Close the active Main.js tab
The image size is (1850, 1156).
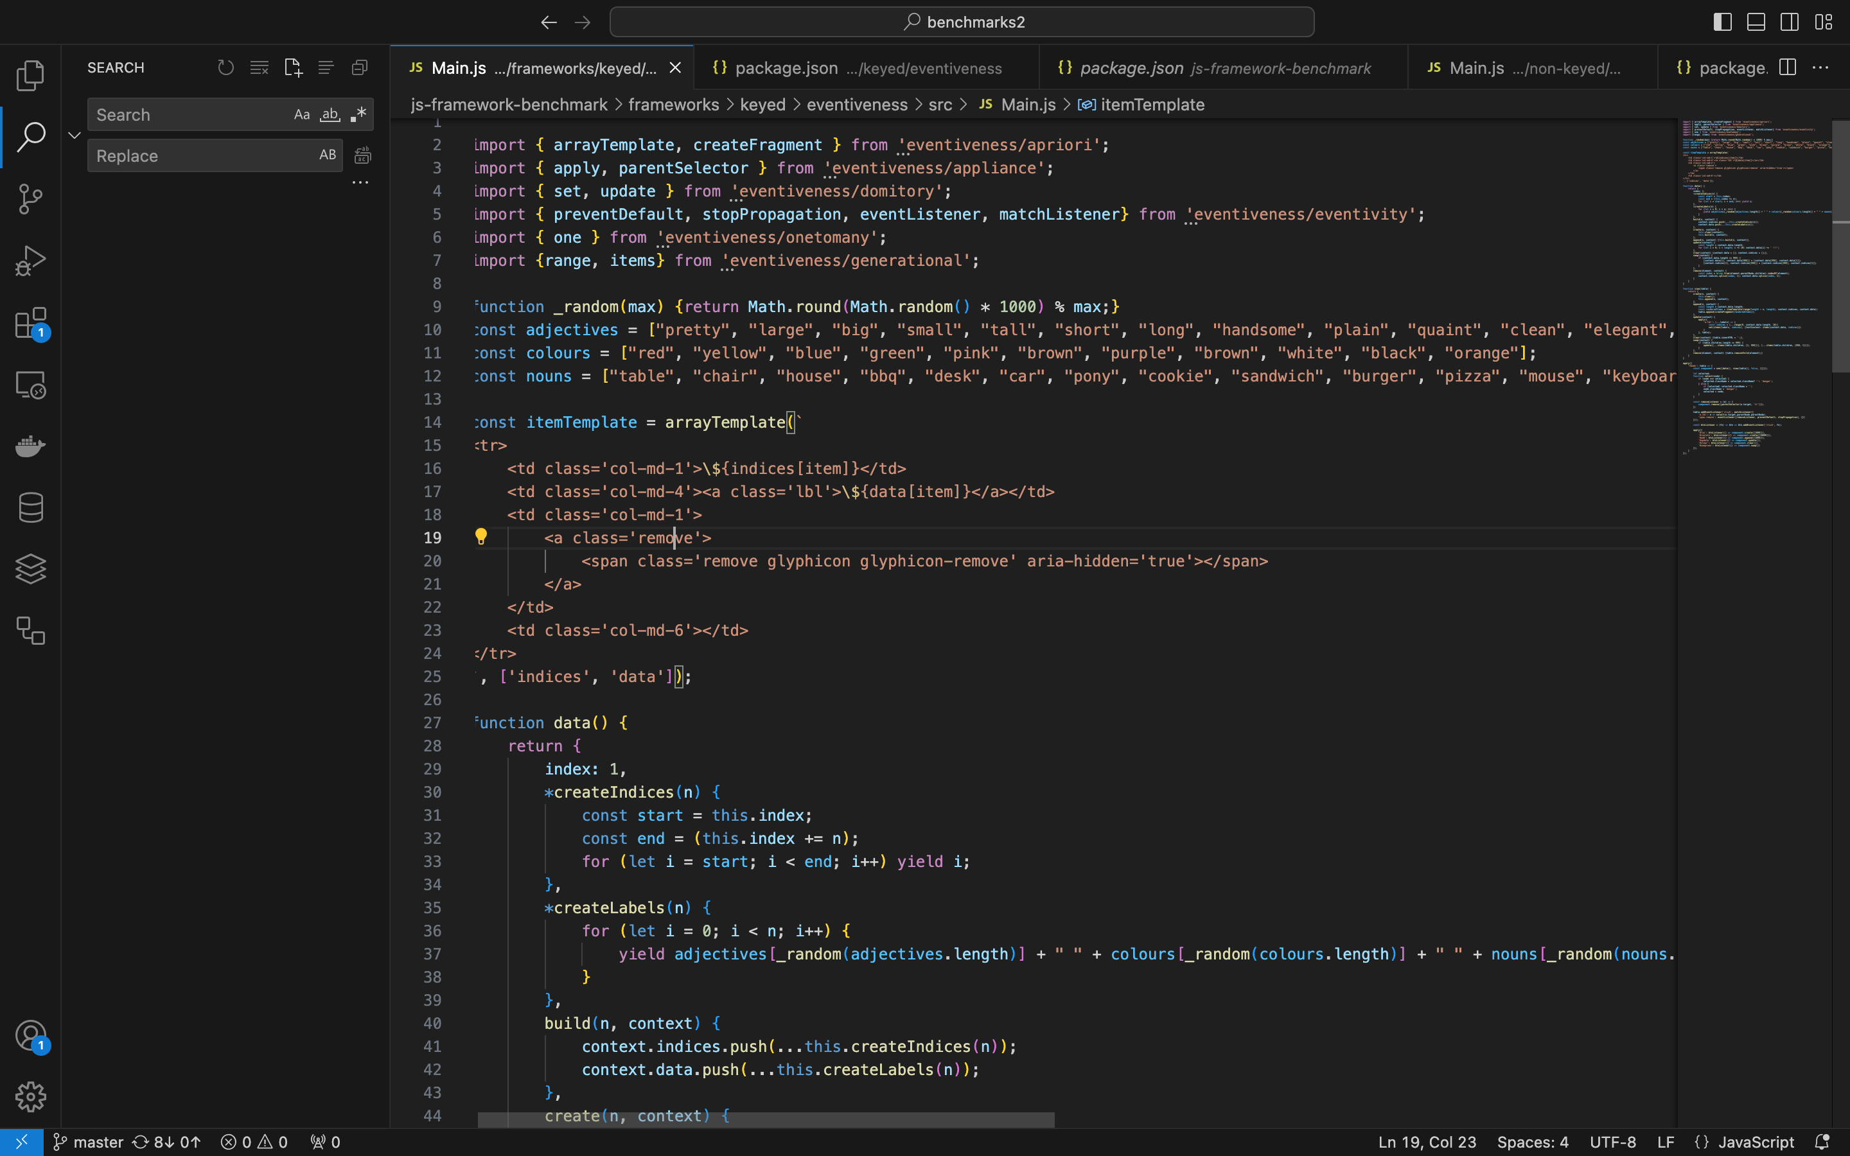675,68
